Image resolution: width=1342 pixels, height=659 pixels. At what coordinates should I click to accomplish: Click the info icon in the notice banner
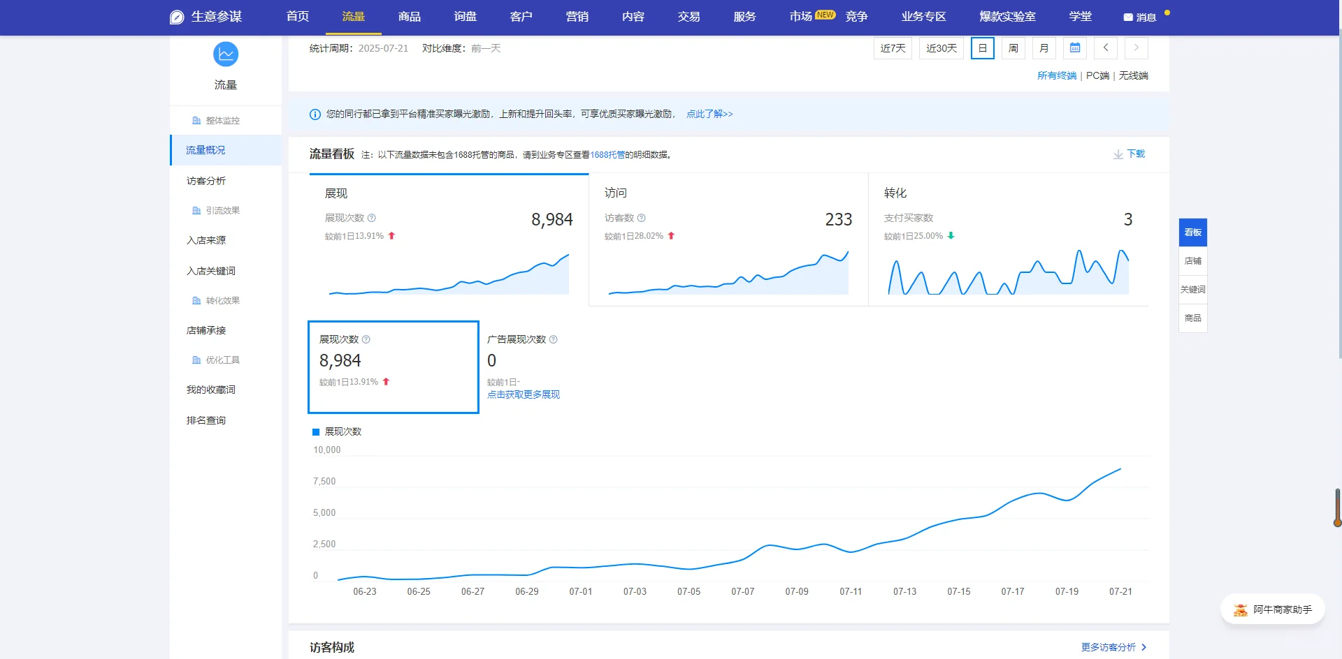pos(315,114)
